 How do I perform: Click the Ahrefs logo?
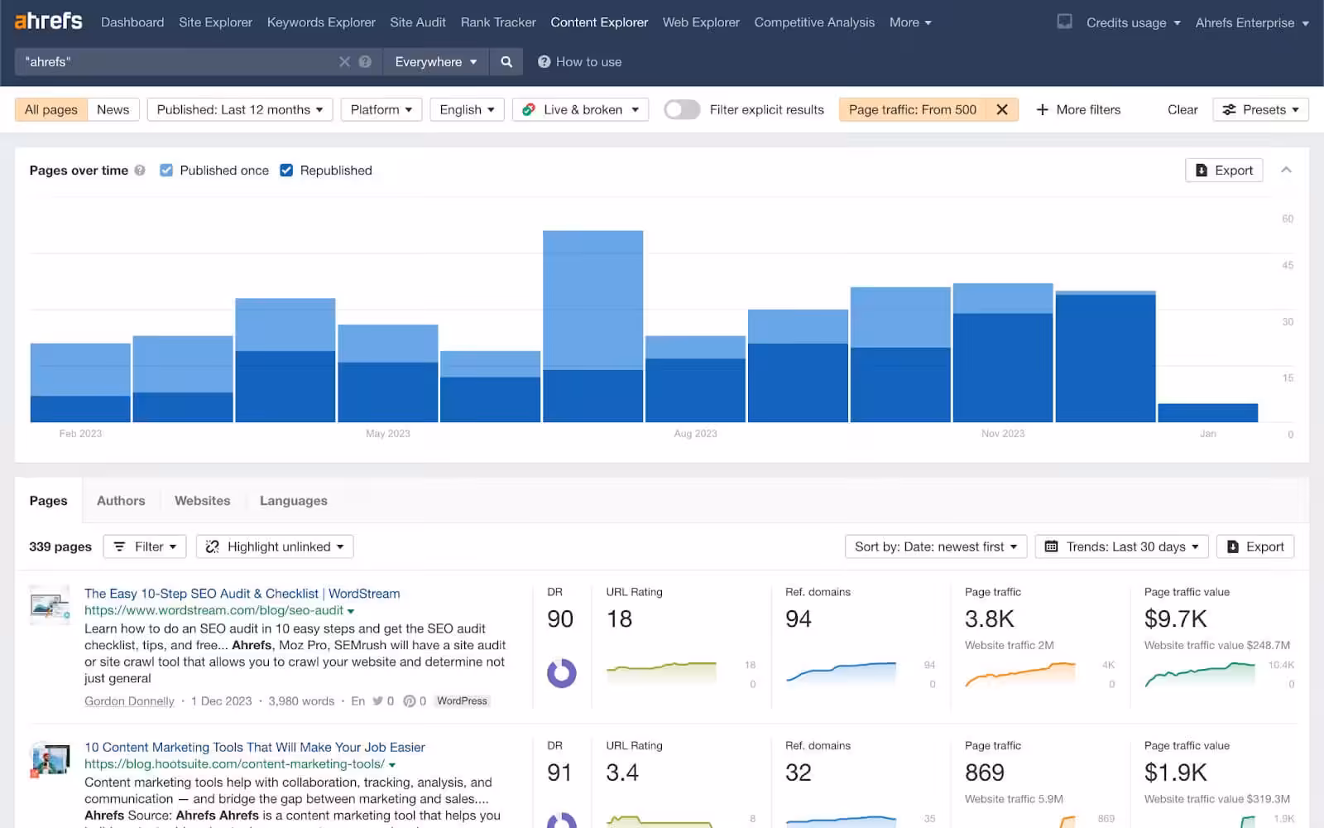(x=49, y=22)
